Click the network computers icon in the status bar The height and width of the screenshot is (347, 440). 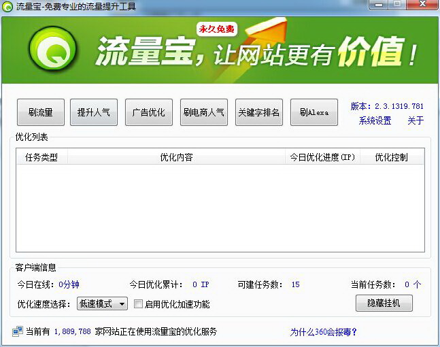click(x=17, y=332)
